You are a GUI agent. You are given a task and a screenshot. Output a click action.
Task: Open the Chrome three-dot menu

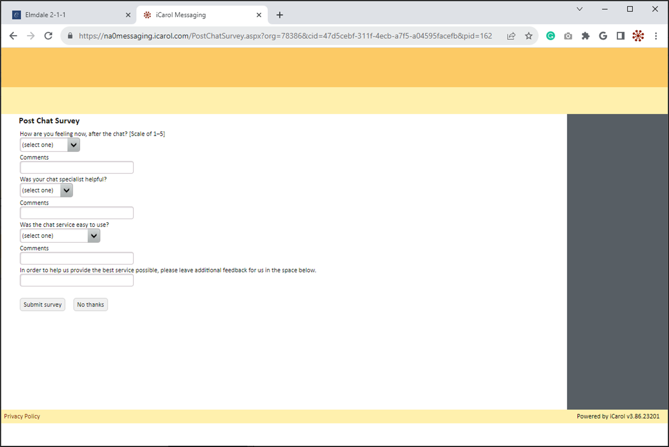(656, 36)
